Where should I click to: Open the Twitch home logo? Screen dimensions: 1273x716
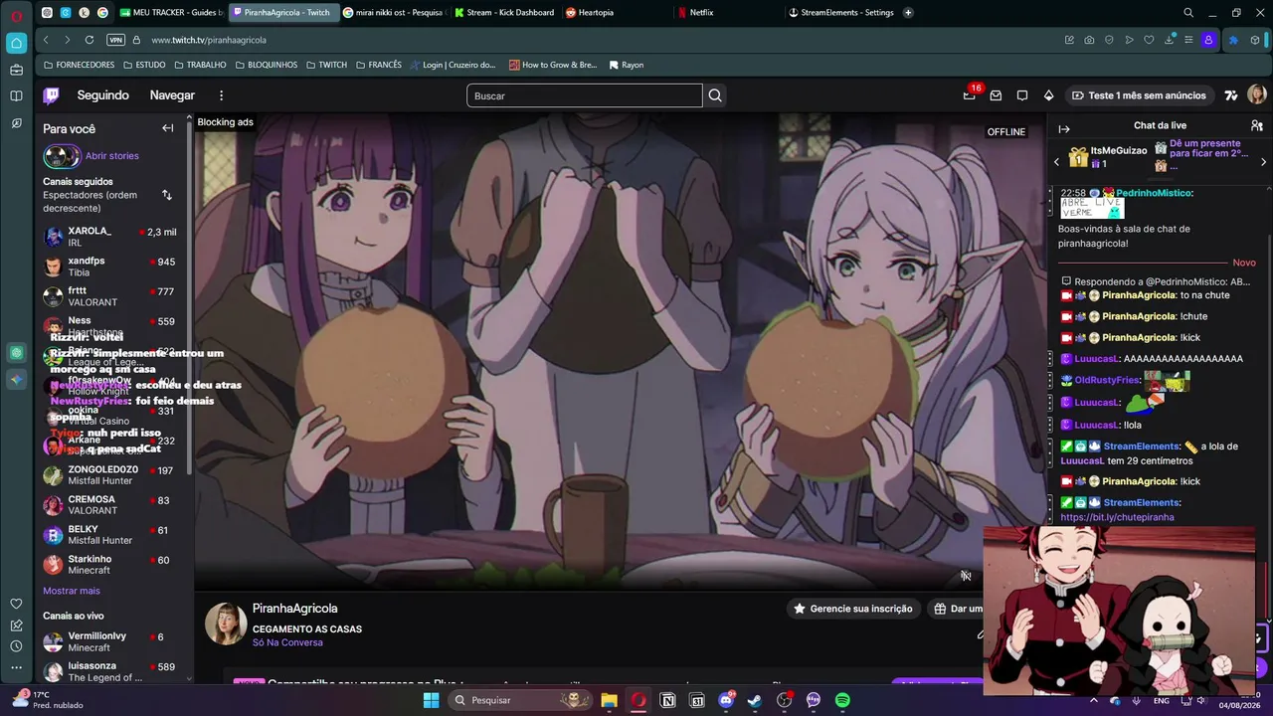tap(51, 95)
